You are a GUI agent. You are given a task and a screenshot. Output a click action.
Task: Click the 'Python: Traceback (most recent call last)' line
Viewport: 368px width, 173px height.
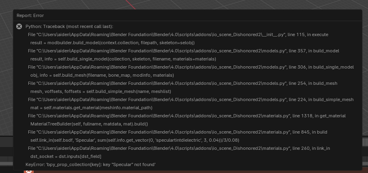coord(69,26)
